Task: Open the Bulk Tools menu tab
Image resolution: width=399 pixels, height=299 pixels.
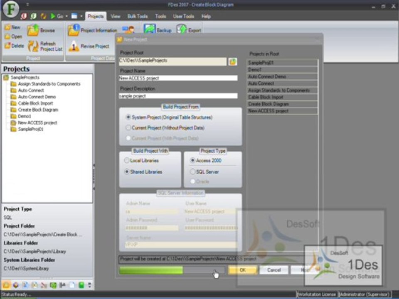Action: click(x=138, y=16)
